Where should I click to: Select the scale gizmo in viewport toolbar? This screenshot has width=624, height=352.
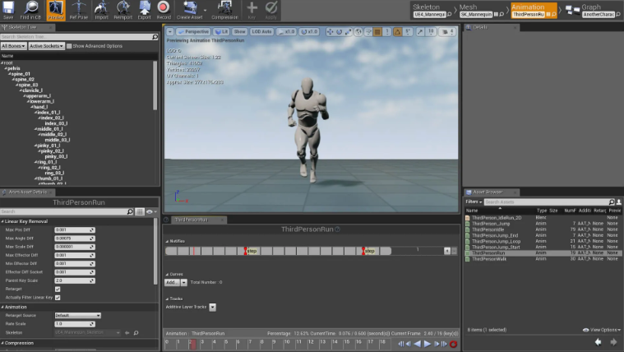pyautogui.click(x=348, y=31)
